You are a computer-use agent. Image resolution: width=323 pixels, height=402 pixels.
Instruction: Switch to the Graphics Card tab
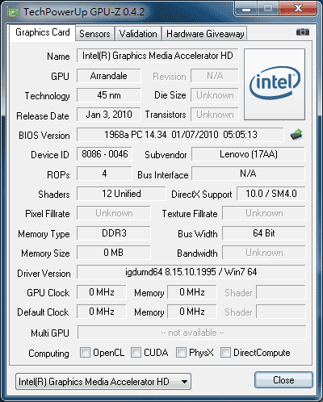click(x=43, y=32)
